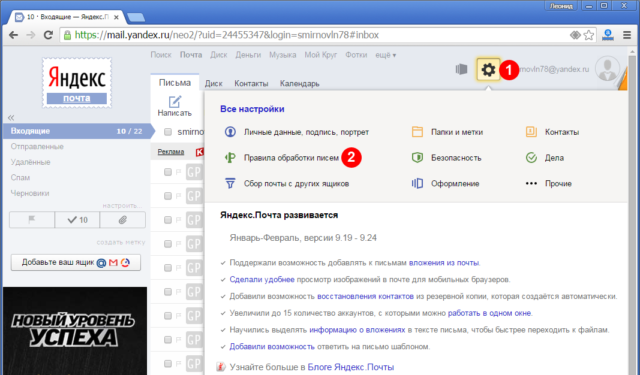This screenshot has width=640, height=375.
Task: Open a new browser tab
Action: pos(136,17)
